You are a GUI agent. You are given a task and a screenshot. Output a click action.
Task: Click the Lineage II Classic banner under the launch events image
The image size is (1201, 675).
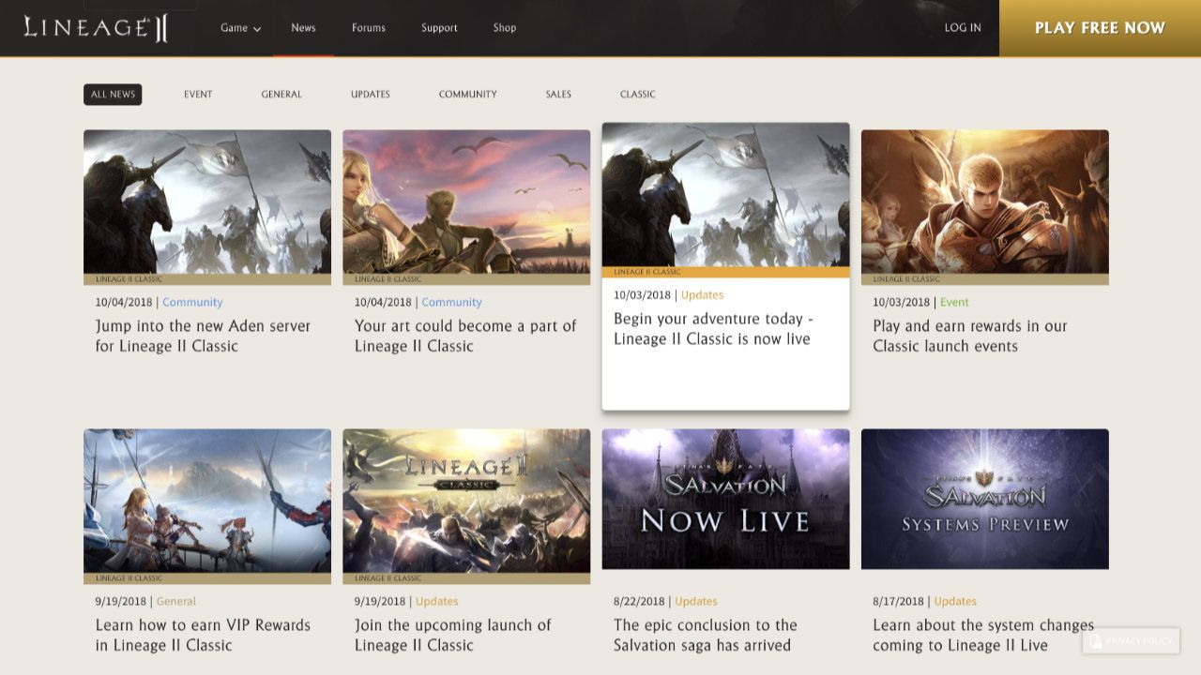pyautogui.click(x=984, y=279)
